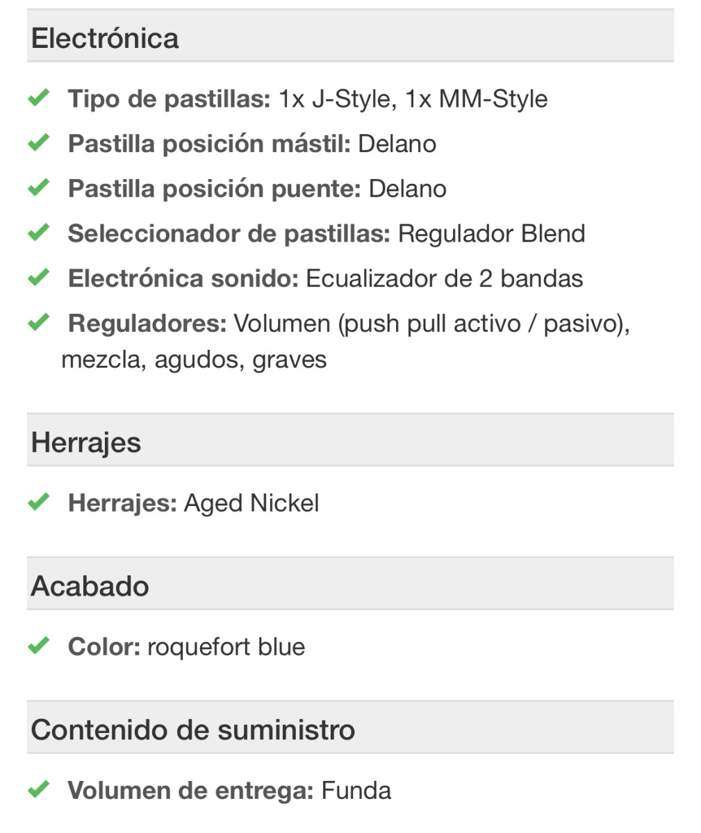
Task: Click the checkmark beside Tipo de pastillas
Action: click(38, 98)
